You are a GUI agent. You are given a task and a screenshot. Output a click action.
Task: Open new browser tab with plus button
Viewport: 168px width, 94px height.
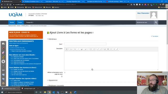pos(128,2)
